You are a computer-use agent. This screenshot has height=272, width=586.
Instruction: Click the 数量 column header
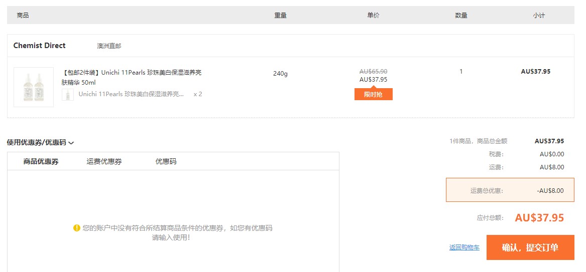point(461,15)
